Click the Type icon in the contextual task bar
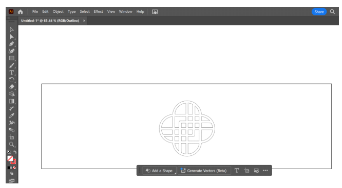The height and width of the screenshot is (188, 342). coord(237,171)
